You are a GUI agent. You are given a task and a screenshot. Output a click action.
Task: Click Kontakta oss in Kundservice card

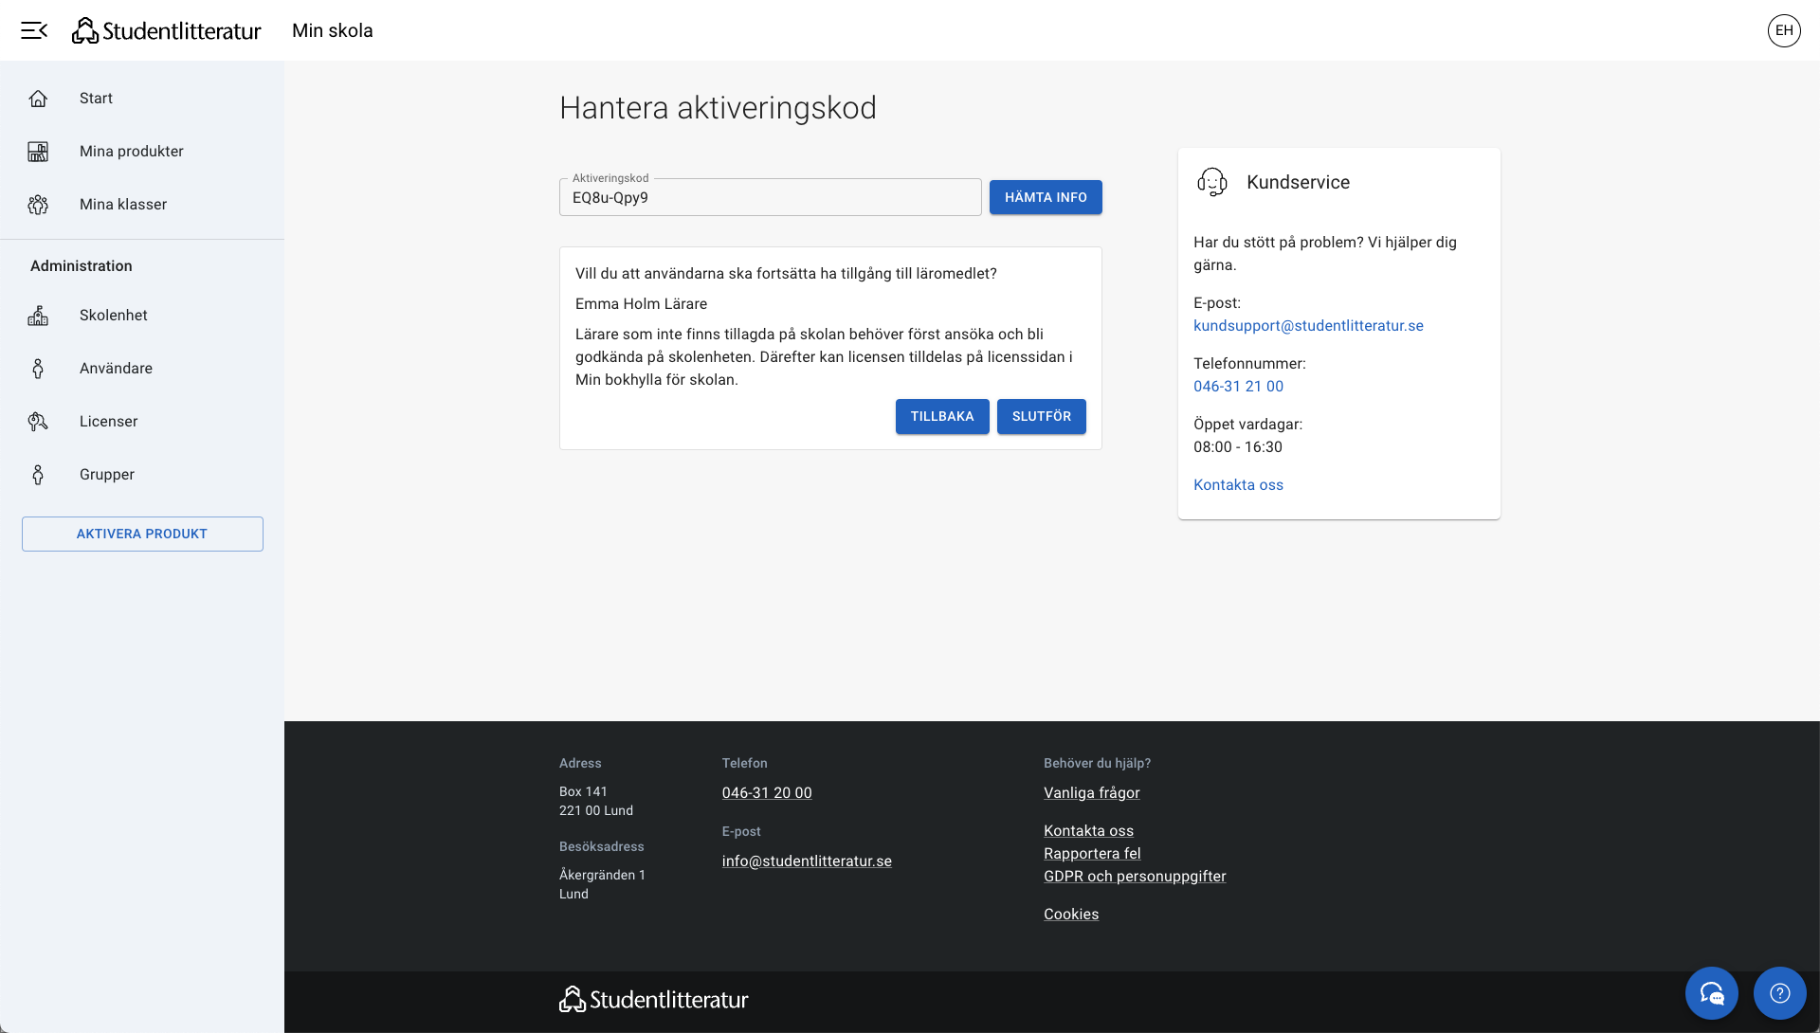pos(1238,484)
